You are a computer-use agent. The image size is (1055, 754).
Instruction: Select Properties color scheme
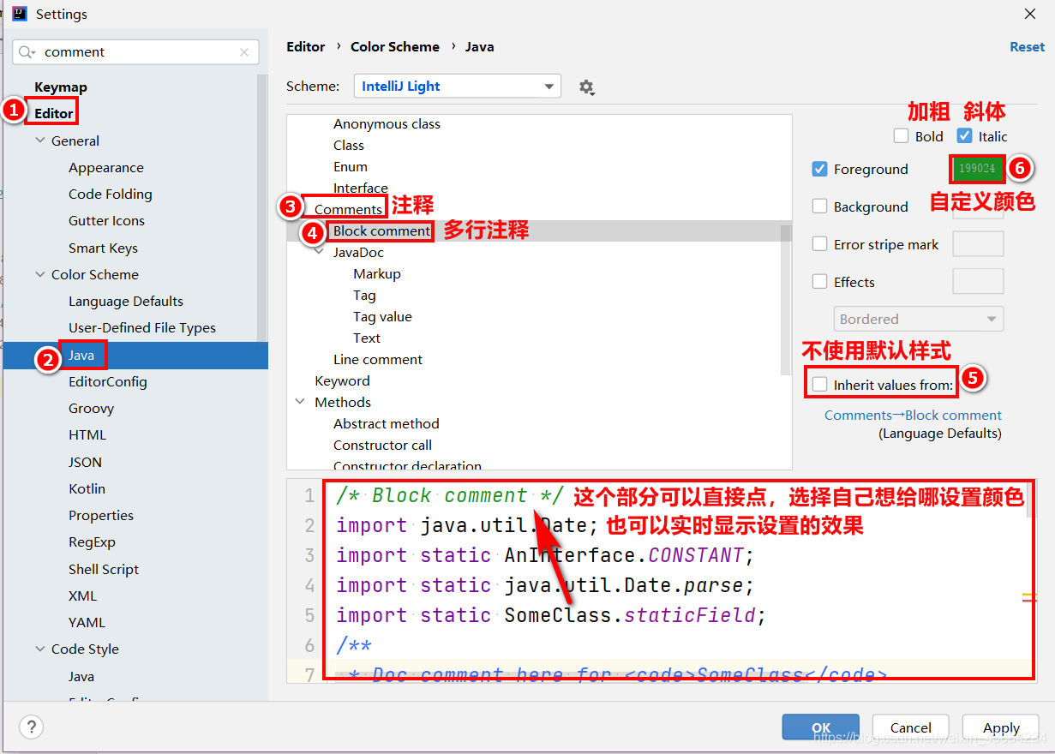101,515
